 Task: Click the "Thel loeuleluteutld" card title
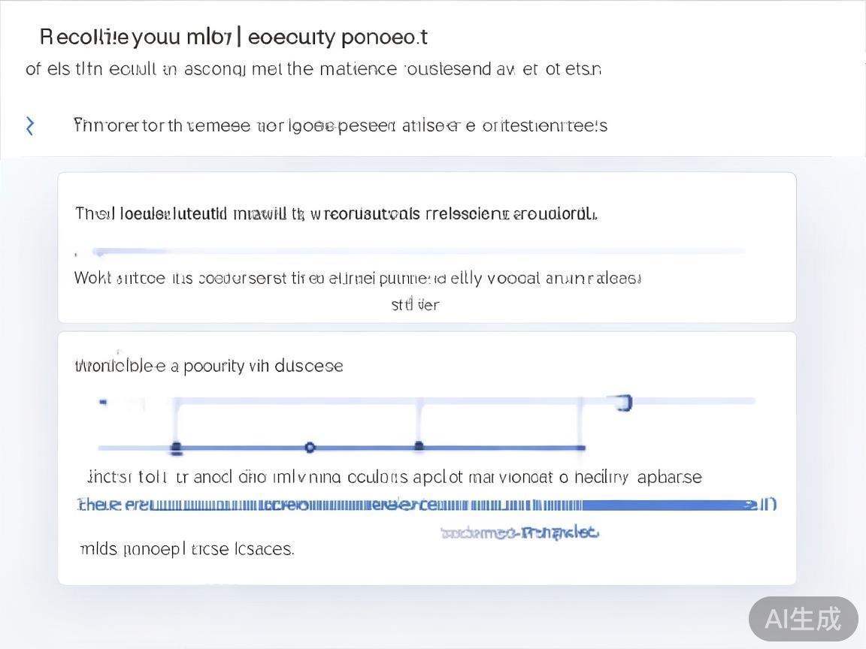(x=336, y=214)
